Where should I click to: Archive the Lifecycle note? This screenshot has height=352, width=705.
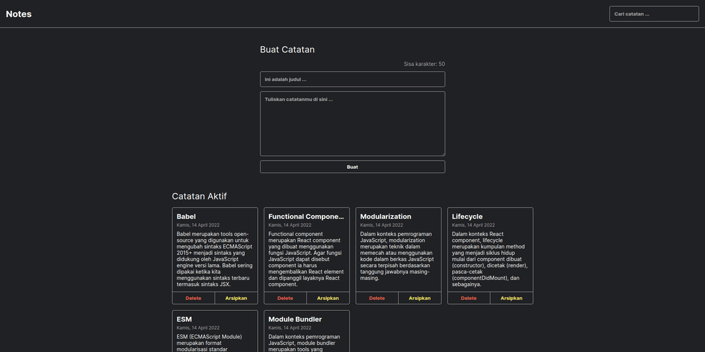[511, 298]
